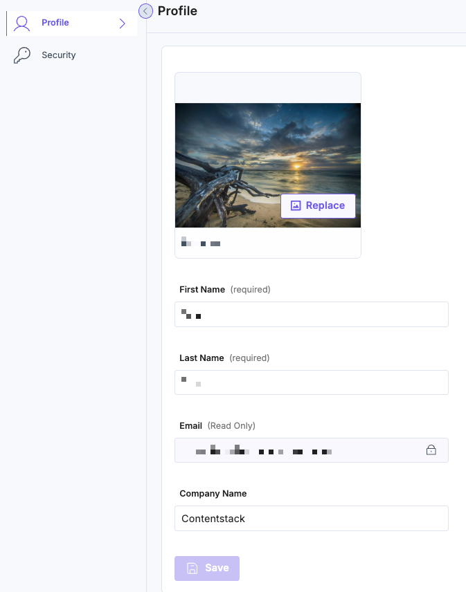Click the Company Name label

coord(213,494)
